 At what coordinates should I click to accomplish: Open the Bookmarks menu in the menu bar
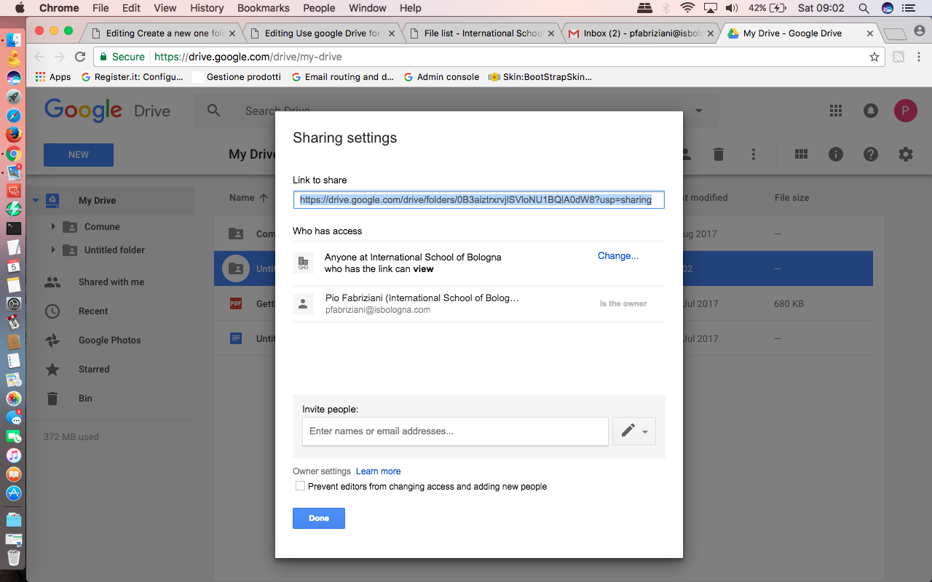click(x=263, y=8)
